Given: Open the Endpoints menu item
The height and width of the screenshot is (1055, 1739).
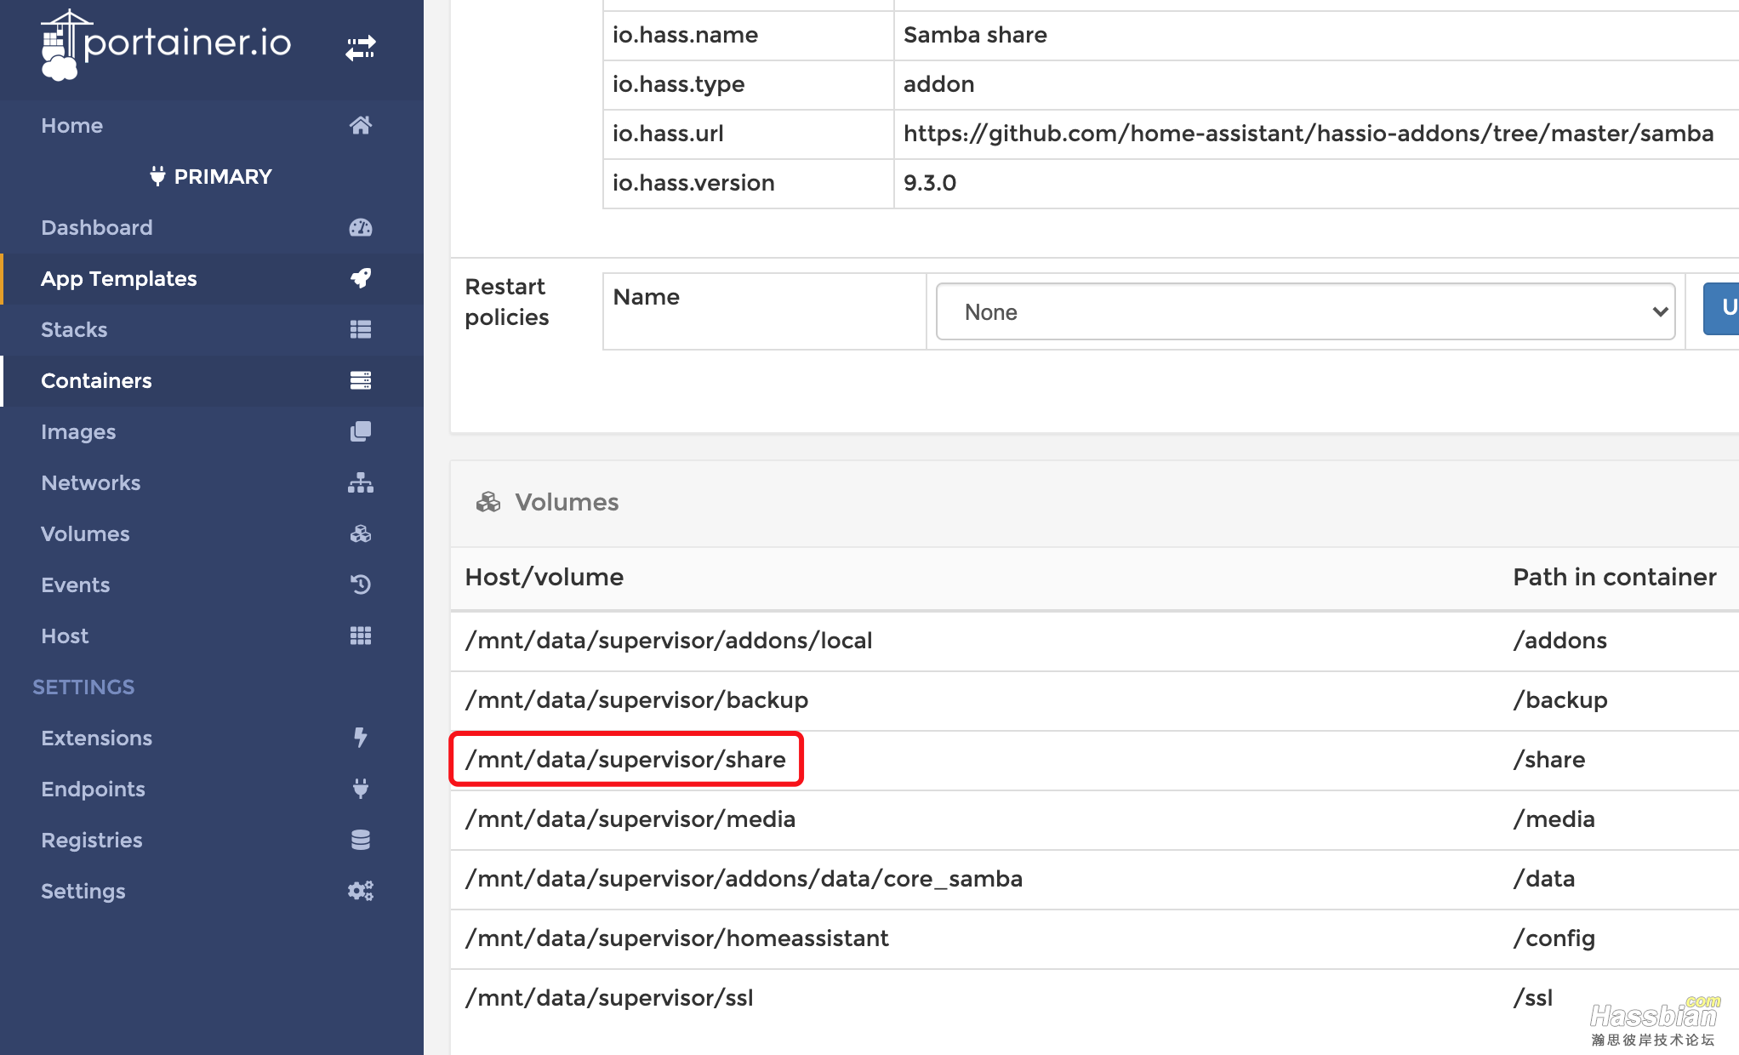Looking at the screenshot, I should pos(93,789).
